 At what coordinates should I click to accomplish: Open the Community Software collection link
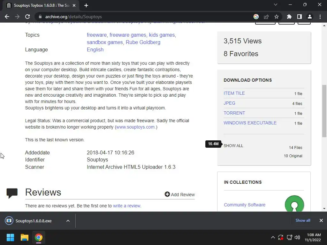[x=245, y=205]
